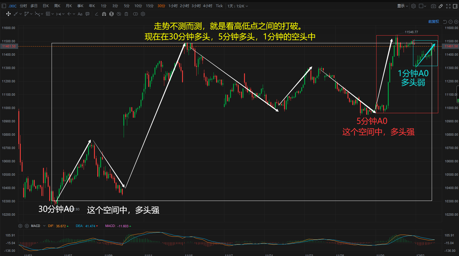Switch to the 季K period tab
Image resolution: width=459 pixels, height=256 pixels.
(x=80, y=6)
